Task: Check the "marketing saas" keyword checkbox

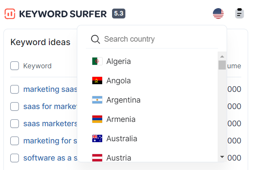Action: 15,89
